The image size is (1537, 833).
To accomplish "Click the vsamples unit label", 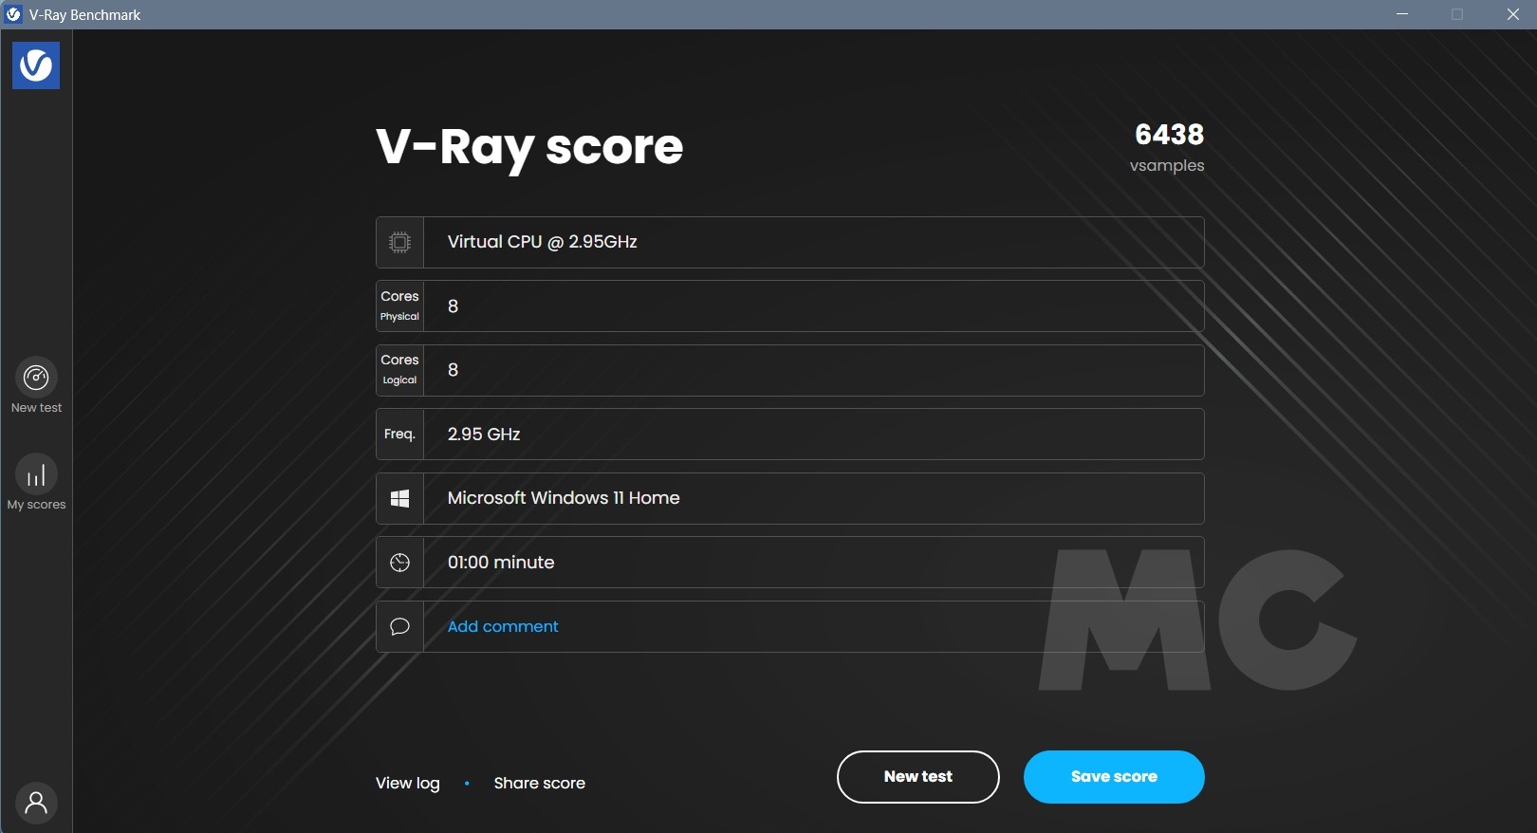I will 1167,165.
